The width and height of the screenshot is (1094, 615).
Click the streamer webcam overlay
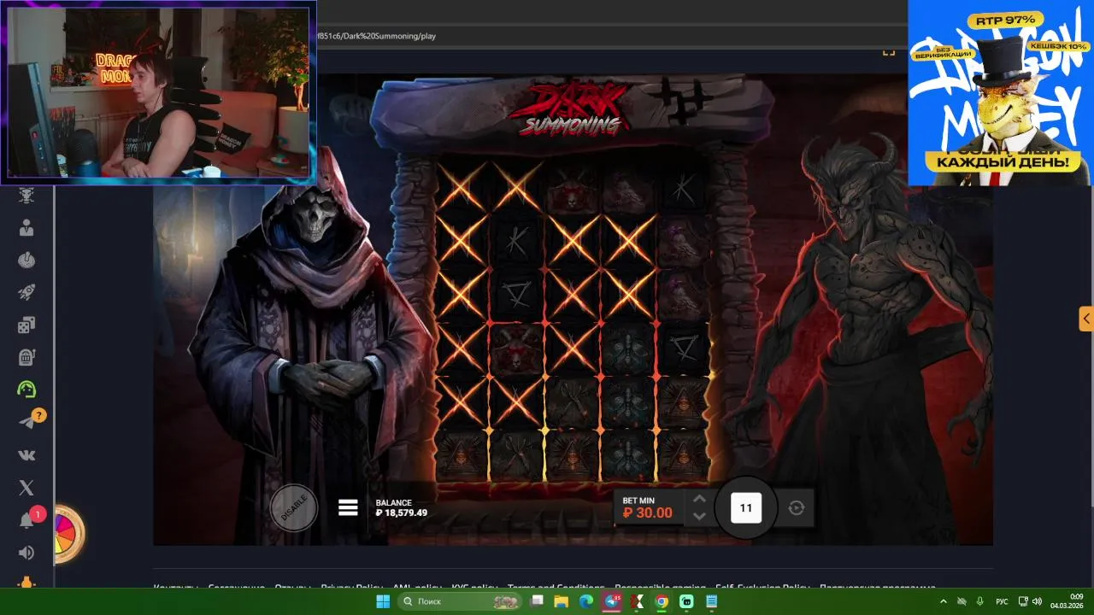(158, 92)
